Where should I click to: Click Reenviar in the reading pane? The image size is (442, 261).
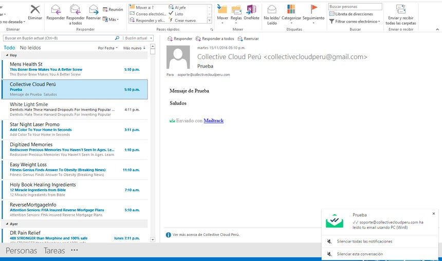(248, 38)
